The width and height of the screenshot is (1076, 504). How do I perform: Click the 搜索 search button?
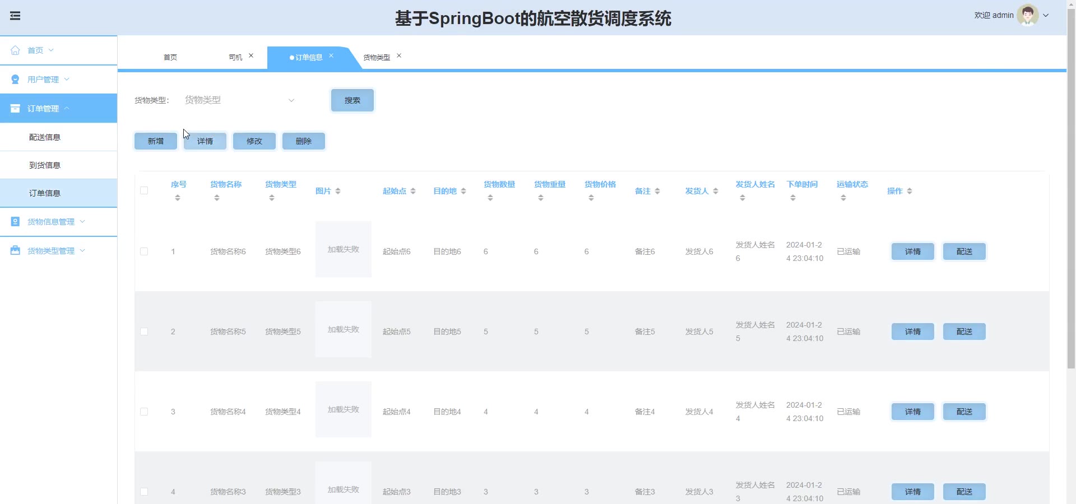coord(353,100)
